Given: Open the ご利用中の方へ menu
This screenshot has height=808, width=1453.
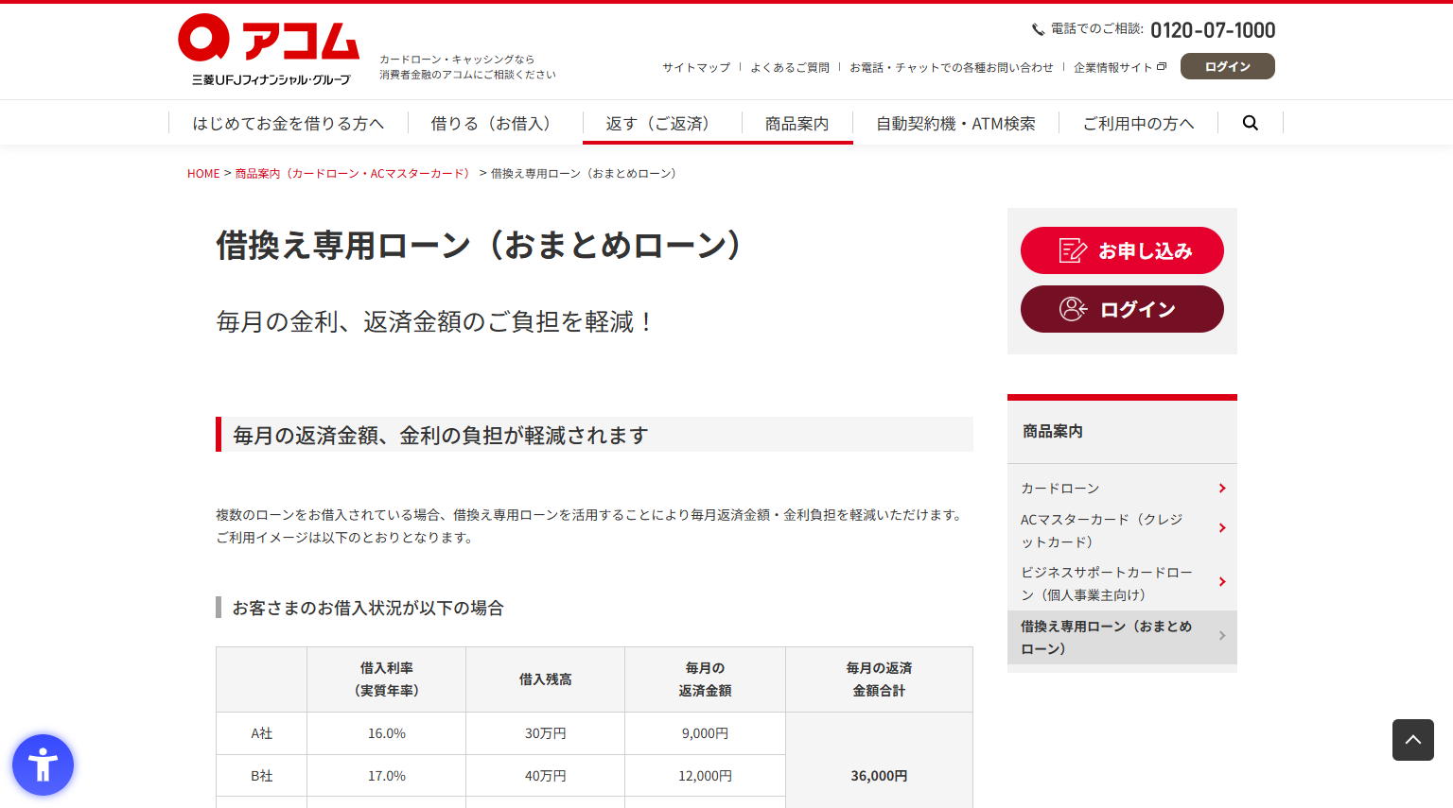Looking at the screenshot, I should pyautogui.click(x=1138, y=123).
